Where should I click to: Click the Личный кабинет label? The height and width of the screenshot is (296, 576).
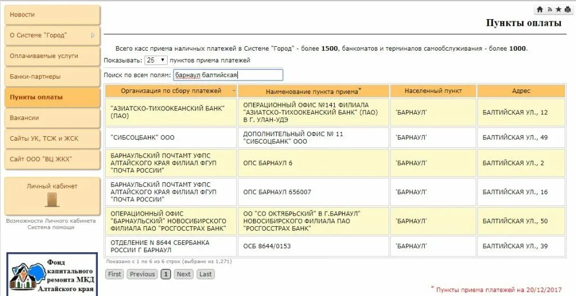click(x=52, y=186)
